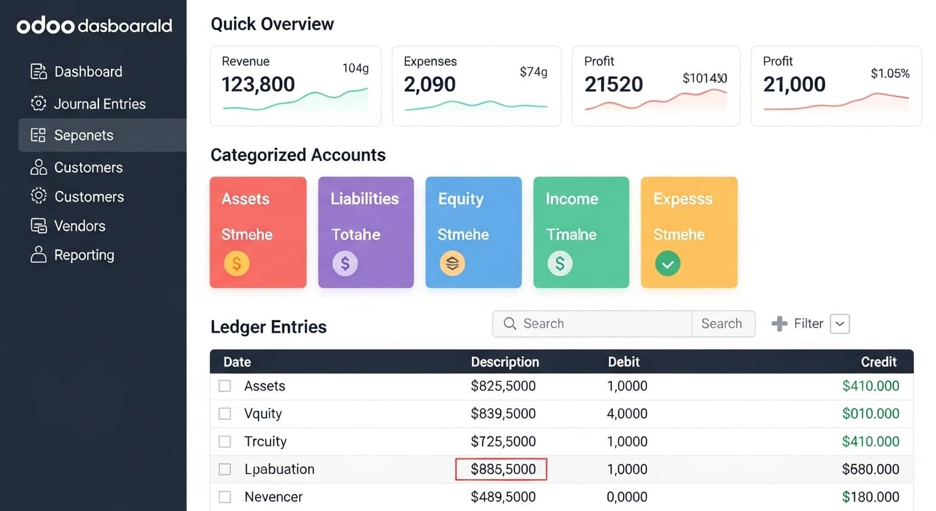Check the Nevencer ledger entry checkbox
This screenshot has height=511, width=936.
coord(225,497)
